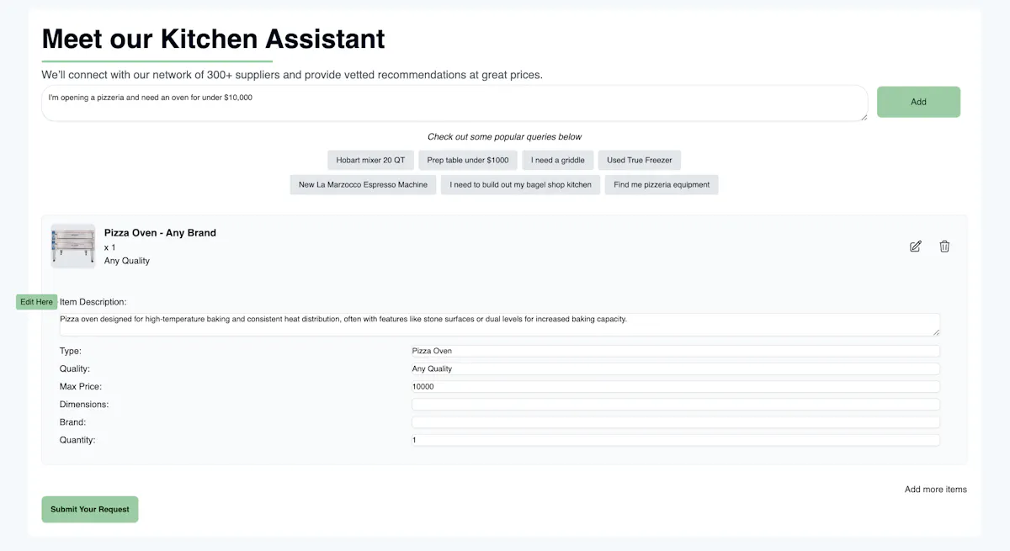Click the 'Type:' label
This screenshot has width=1010, height=551.
click(x=71, y=351)
